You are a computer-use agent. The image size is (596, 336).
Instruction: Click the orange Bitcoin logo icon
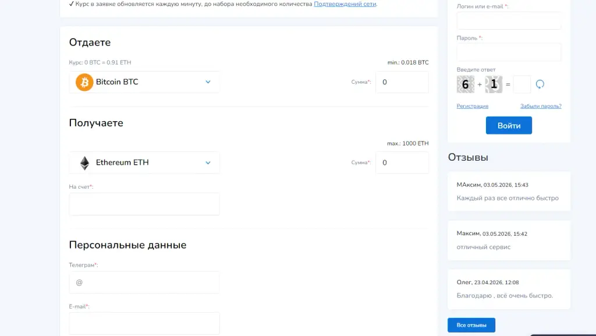[84, 82]
